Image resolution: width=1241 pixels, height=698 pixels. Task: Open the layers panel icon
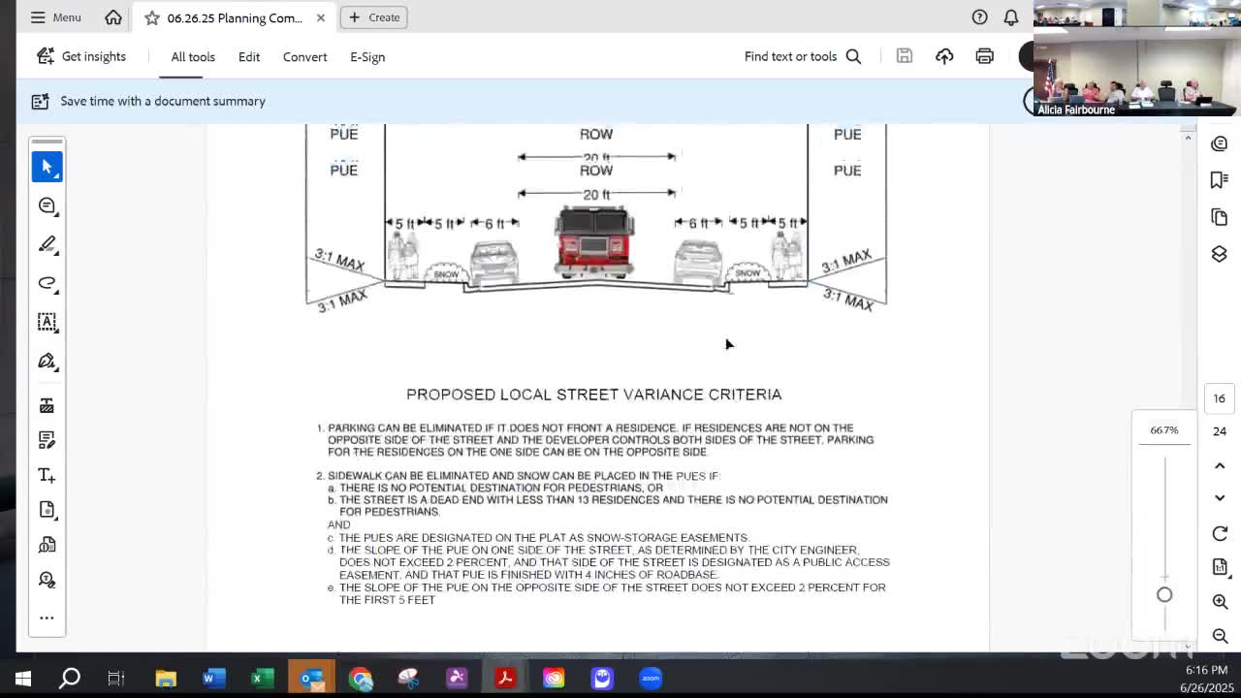pos(1220,254)
